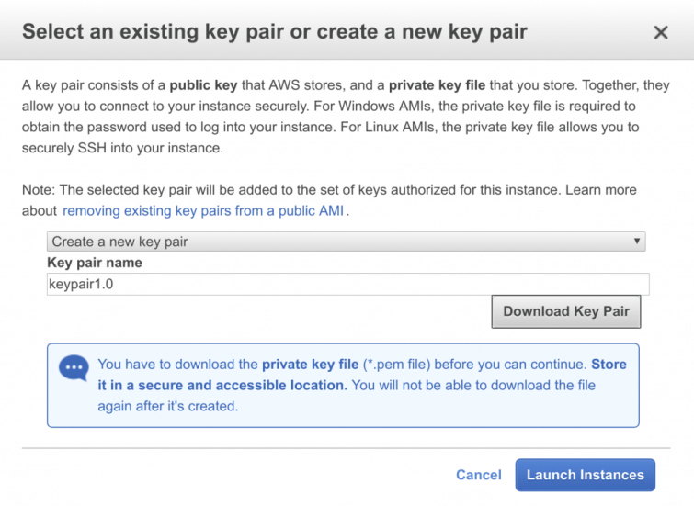Cancel the key pair dialog

(479, 475)
